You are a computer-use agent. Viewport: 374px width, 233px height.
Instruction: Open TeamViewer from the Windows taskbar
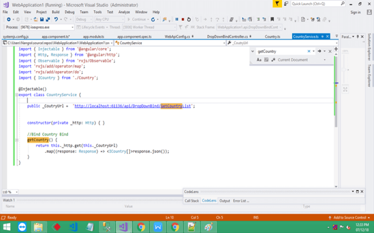tap(22, 227)
